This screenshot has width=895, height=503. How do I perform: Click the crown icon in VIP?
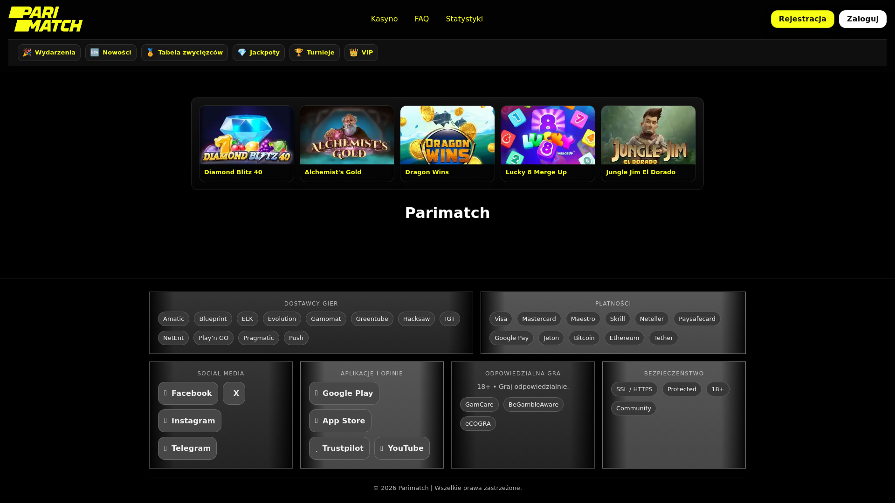[354, 53]
